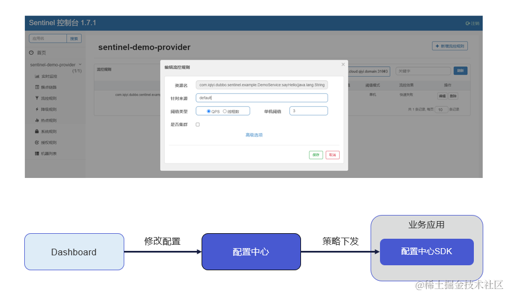This screenshot has height=294, width=507.
Task: Collapse the sentinel-demo-provider sidebar group
Action: click(x=56, y=65)
